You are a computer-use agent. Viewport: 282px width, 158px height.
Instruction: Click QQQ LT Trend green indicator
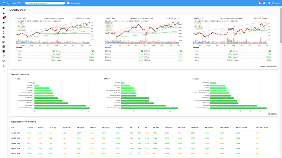click(181, 51)
